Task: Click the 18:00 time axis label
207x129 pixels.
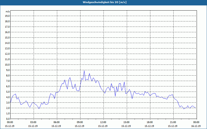Action: click(150, 122)
